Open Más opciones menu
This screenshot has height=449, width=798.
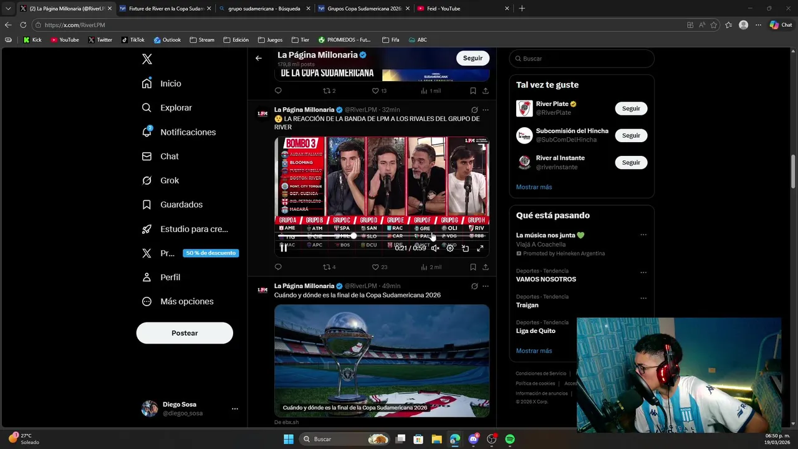coord(178,301)
